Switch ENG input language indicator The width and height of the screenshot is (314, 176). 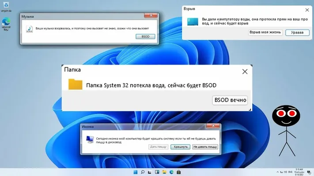coord(290,172)
